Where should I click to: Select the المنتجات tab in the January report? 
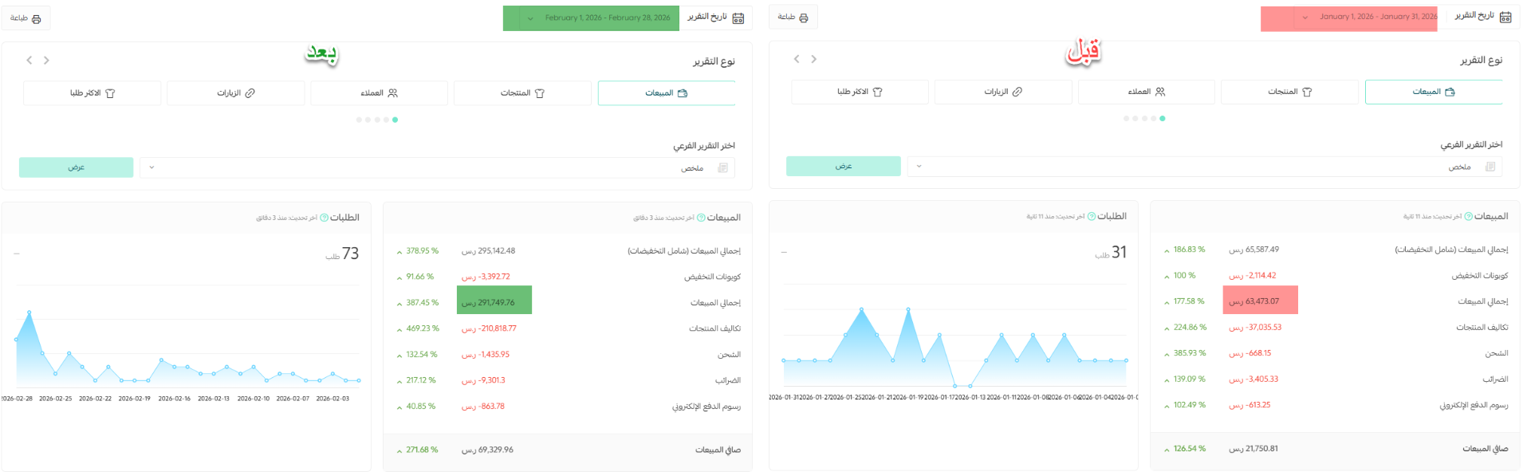coord(1289,92)
